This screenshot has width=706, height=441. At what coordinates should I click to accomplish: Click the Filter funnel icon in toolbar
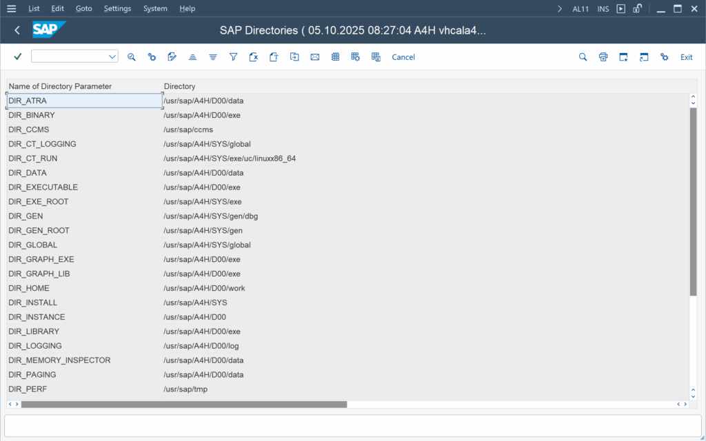[x=233, y=57]
